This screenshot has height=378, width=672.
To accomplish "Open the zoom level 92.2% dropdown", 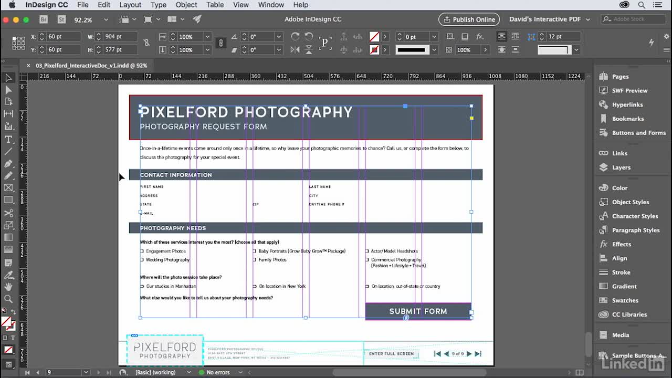I will 106,19.
